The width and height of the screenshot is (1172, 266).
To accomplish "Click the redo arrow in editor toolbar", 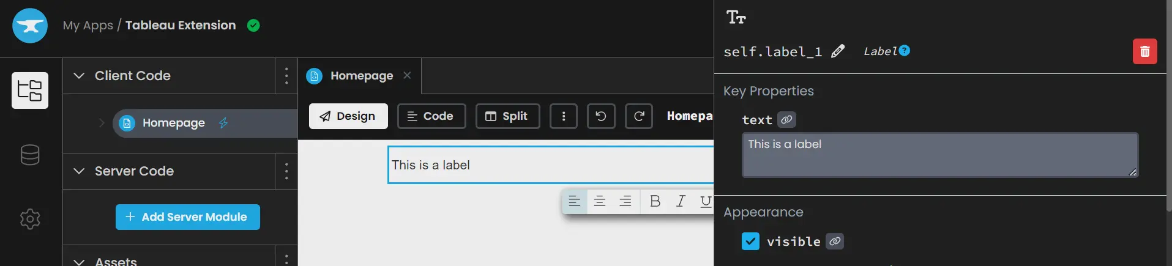I will click(x=639, y=116).
